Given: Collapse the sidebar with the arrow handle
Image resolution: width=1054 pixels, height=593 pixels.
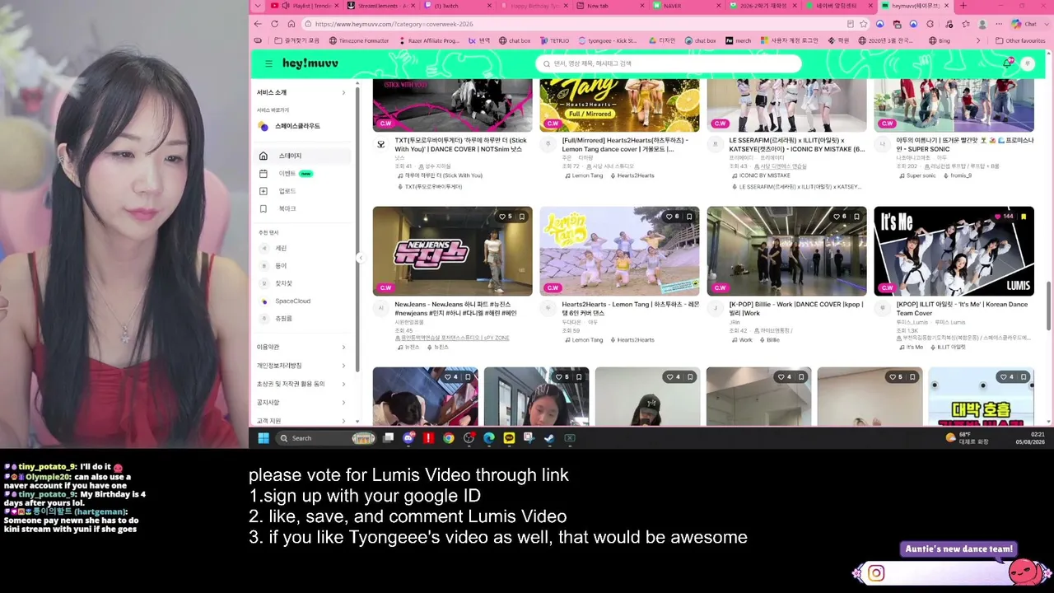Looking at the screenshot, I should 360,258.
